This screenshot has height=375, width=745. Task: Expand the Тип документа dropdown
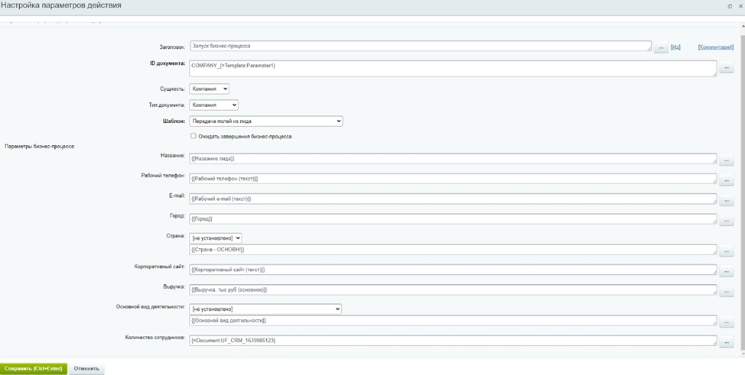(213, 105)
